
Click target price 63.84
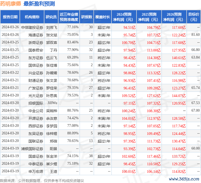(196, 58)
